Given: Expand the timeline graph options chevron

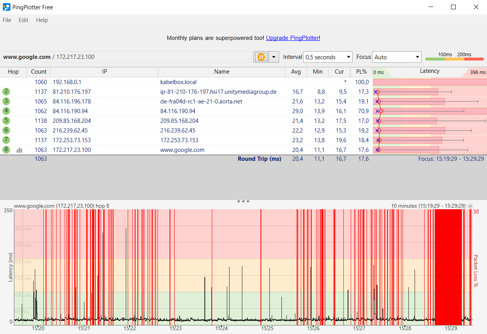Looking at the screenshot, I should pyautogui.click(x=470, y=206).
